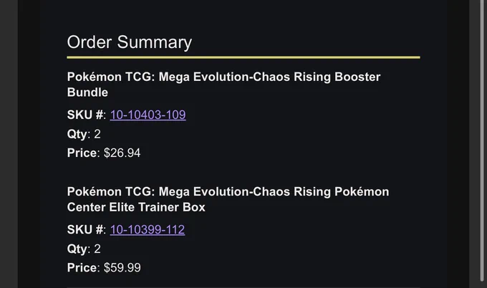Click the word Bundle on the second title line
The height and width of the screenshot is (288, 487).
(87, 92)
